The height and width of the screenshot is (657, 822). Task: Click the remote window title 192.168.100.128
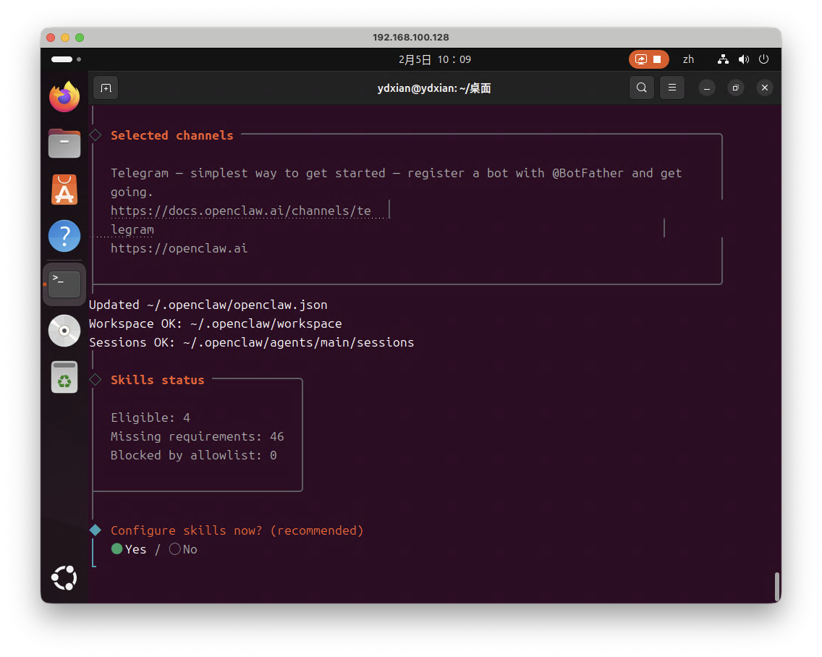click(410, 37)
